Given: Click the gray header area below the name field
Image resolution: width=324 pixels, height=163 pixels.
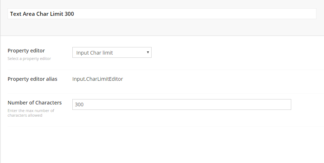Looking at the screenshot, I should pyautogui.click(x=162, y=28).
